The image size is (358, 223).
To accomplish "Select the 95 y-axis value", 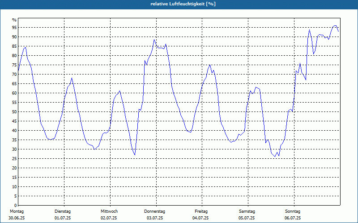I will pos(14,28).
